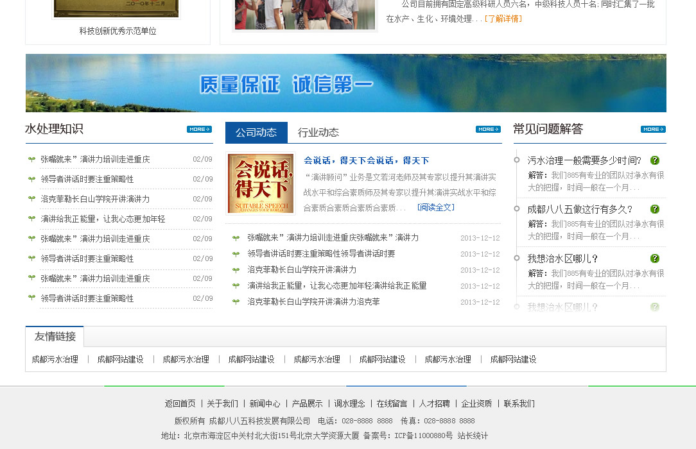Screen dimensions: 696x449
Task: Click the 站长统计 link in footer
Action: (473, 436)
